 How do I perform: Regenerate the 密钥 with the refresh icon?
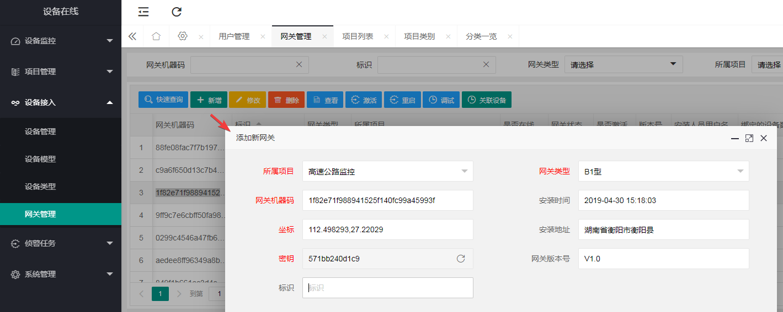coord(461,259)
